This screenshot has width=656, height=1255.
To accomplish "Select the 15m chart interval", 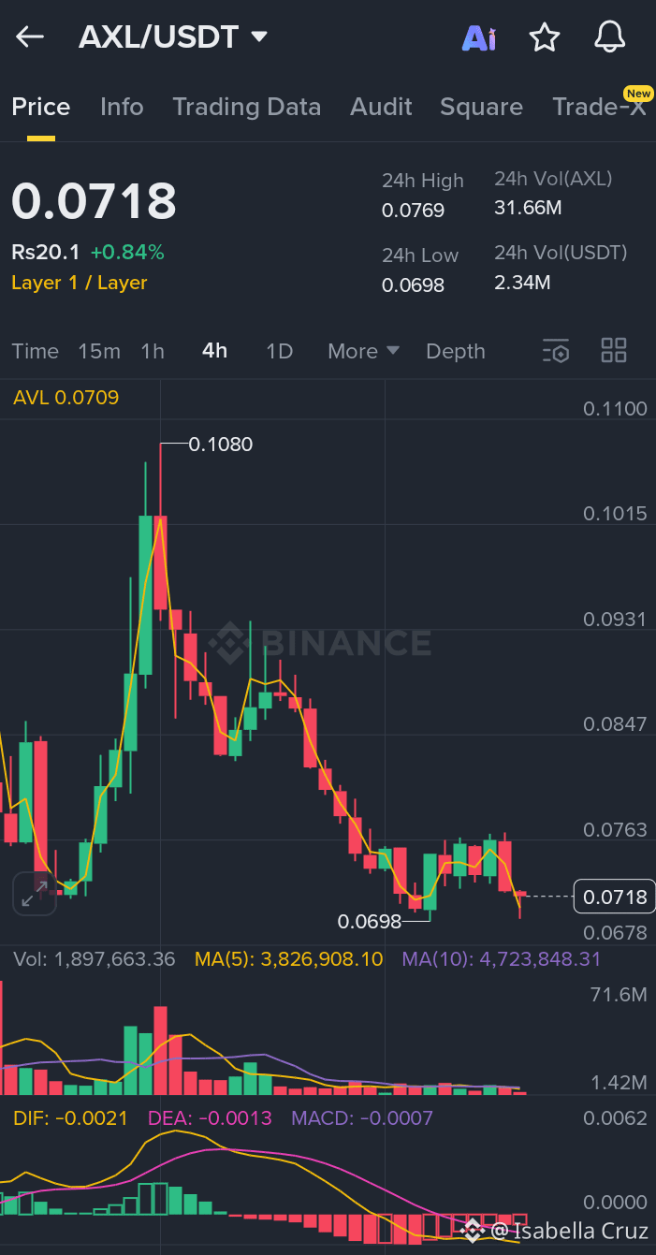I will pyautogui.click(x=99, y=351).
